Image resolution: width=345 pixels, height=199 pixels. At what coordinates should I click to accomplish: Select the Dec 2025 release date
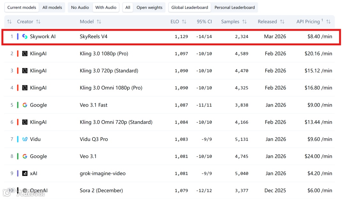[x=275, y=190]
